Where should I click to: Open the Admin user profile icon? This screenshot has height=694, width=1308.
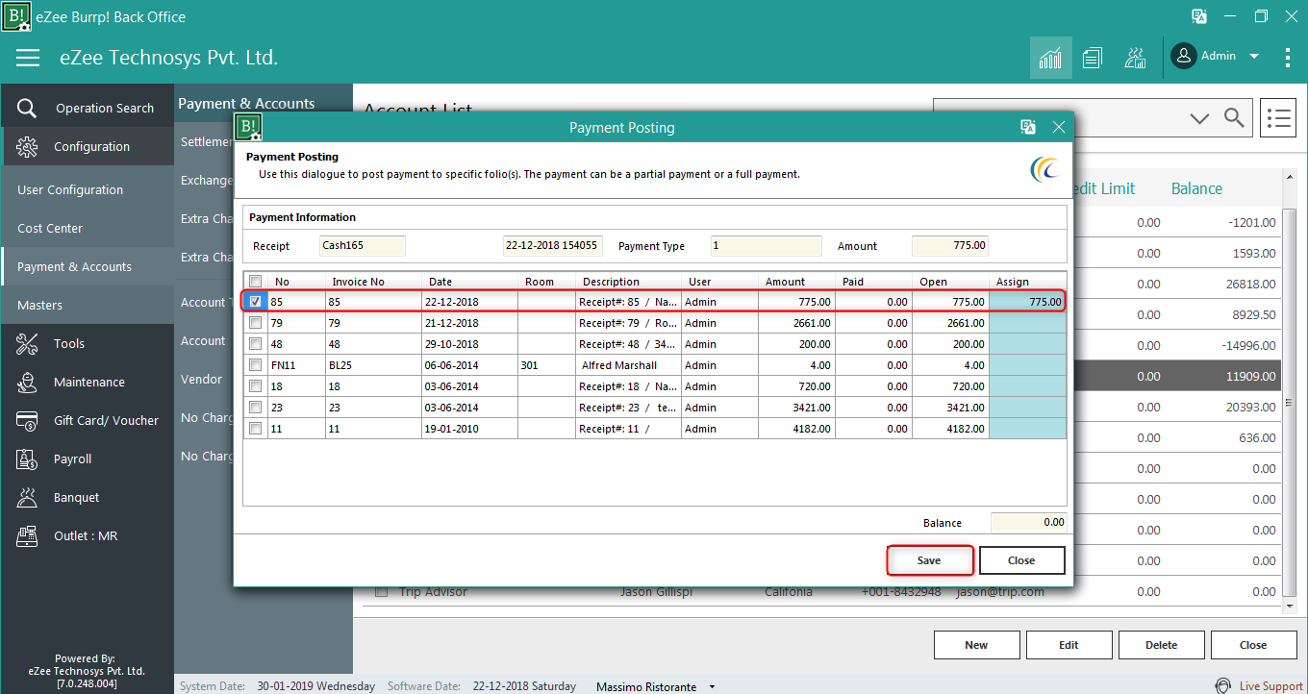pyautogui.click(x=1184, y=56)
